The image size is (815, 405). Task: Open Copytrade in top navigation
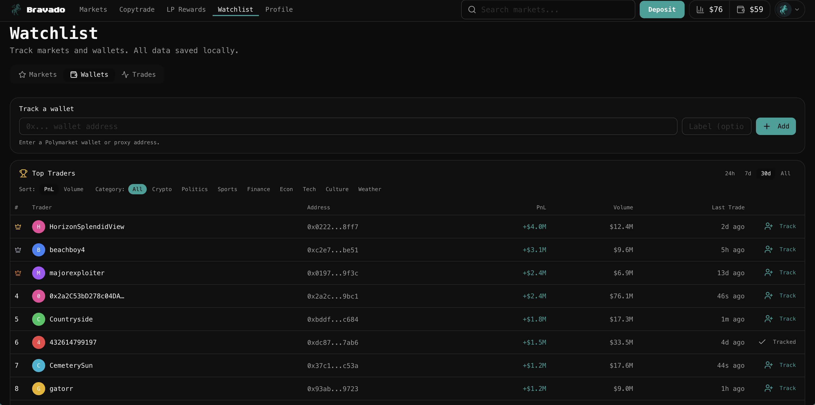pos(137,10)
